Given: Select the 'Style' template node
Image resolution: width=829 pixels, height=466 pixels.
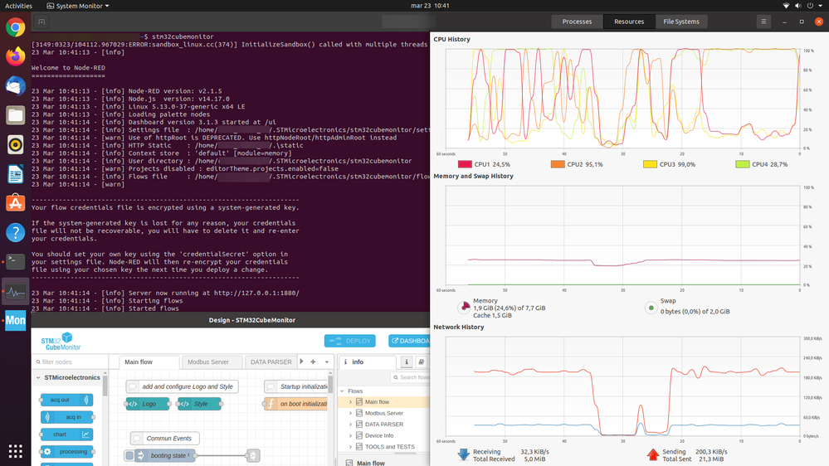Looking at the screenshot, I should (x=199, y=404).
